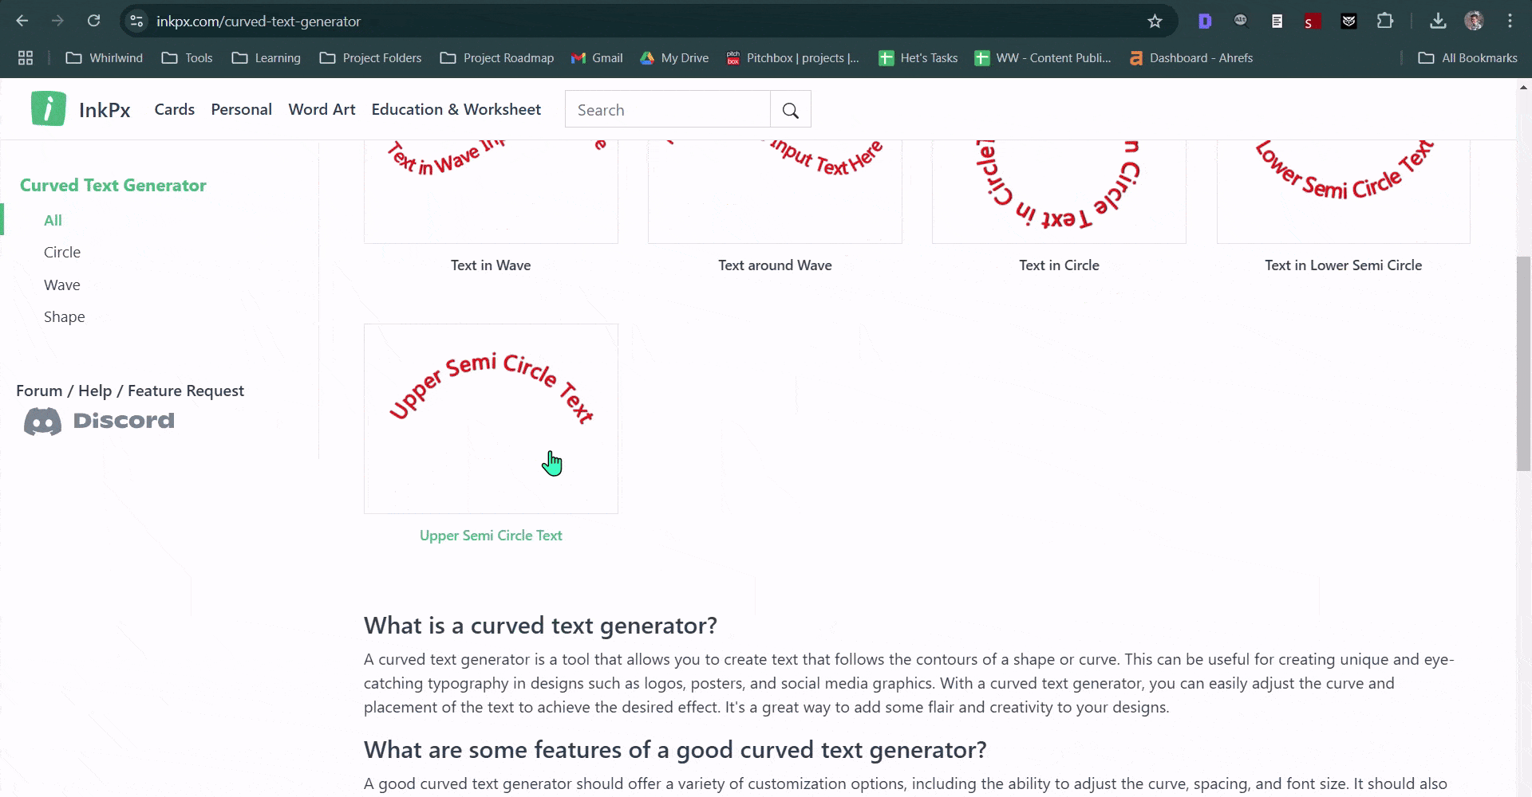Click inside the Search input field

pyautogui.click(x=668, y=109)
